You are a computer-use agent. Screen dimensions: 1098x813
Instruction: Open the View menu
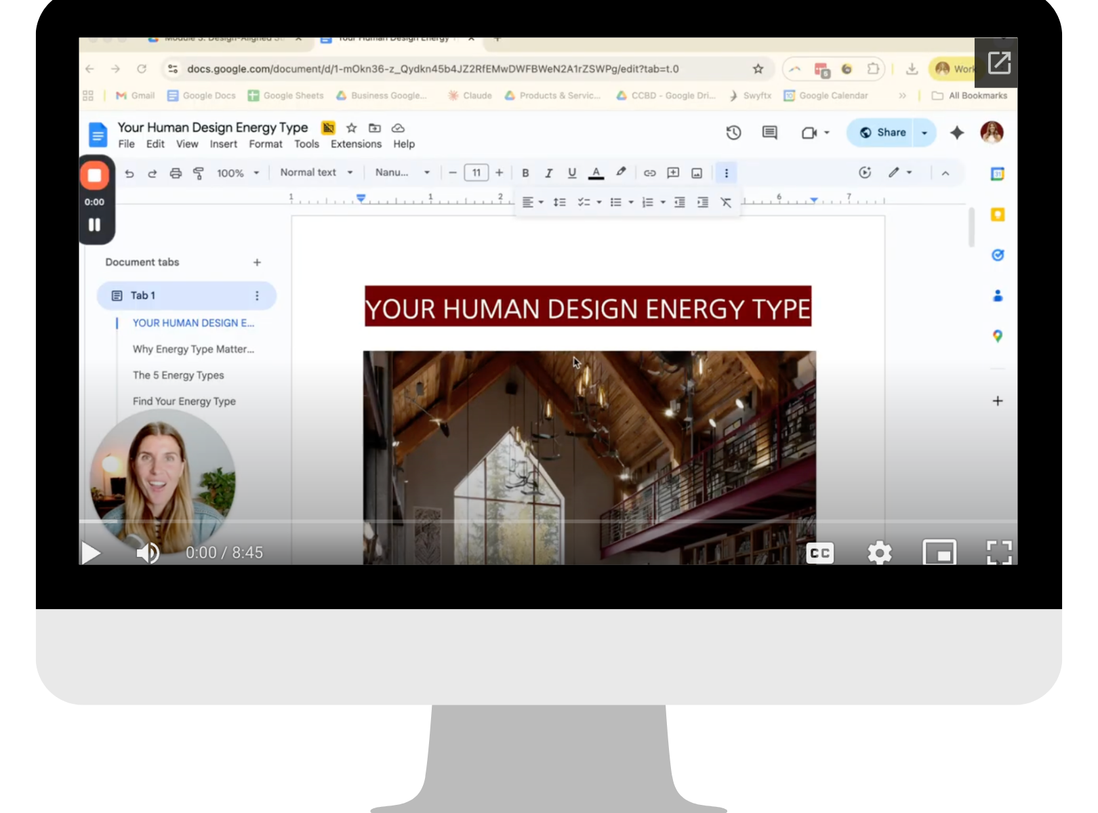[x=187, y=144]
